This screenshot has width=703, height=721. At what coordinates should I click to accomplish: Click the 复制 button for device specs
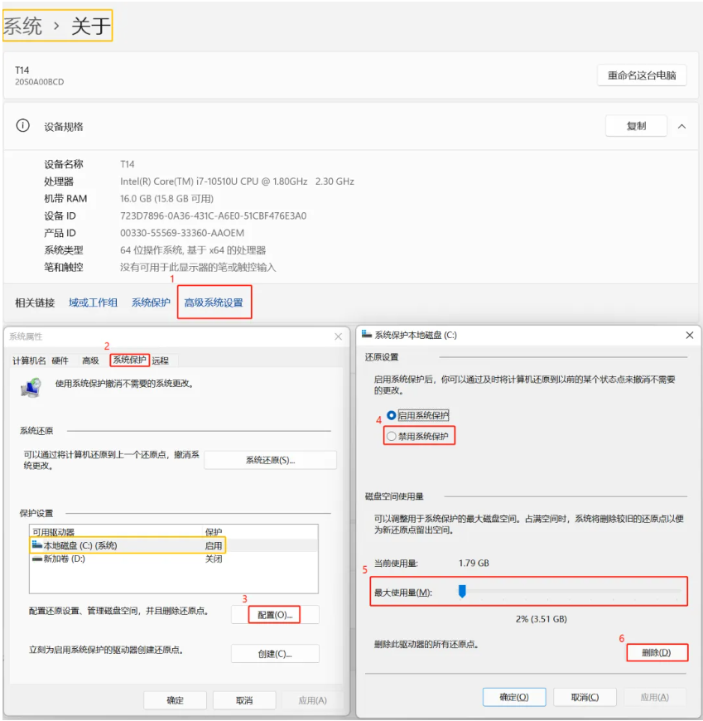[x=635, y=126]
